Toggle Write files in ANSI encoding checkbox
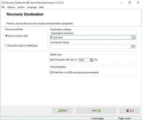 point(51,72)
